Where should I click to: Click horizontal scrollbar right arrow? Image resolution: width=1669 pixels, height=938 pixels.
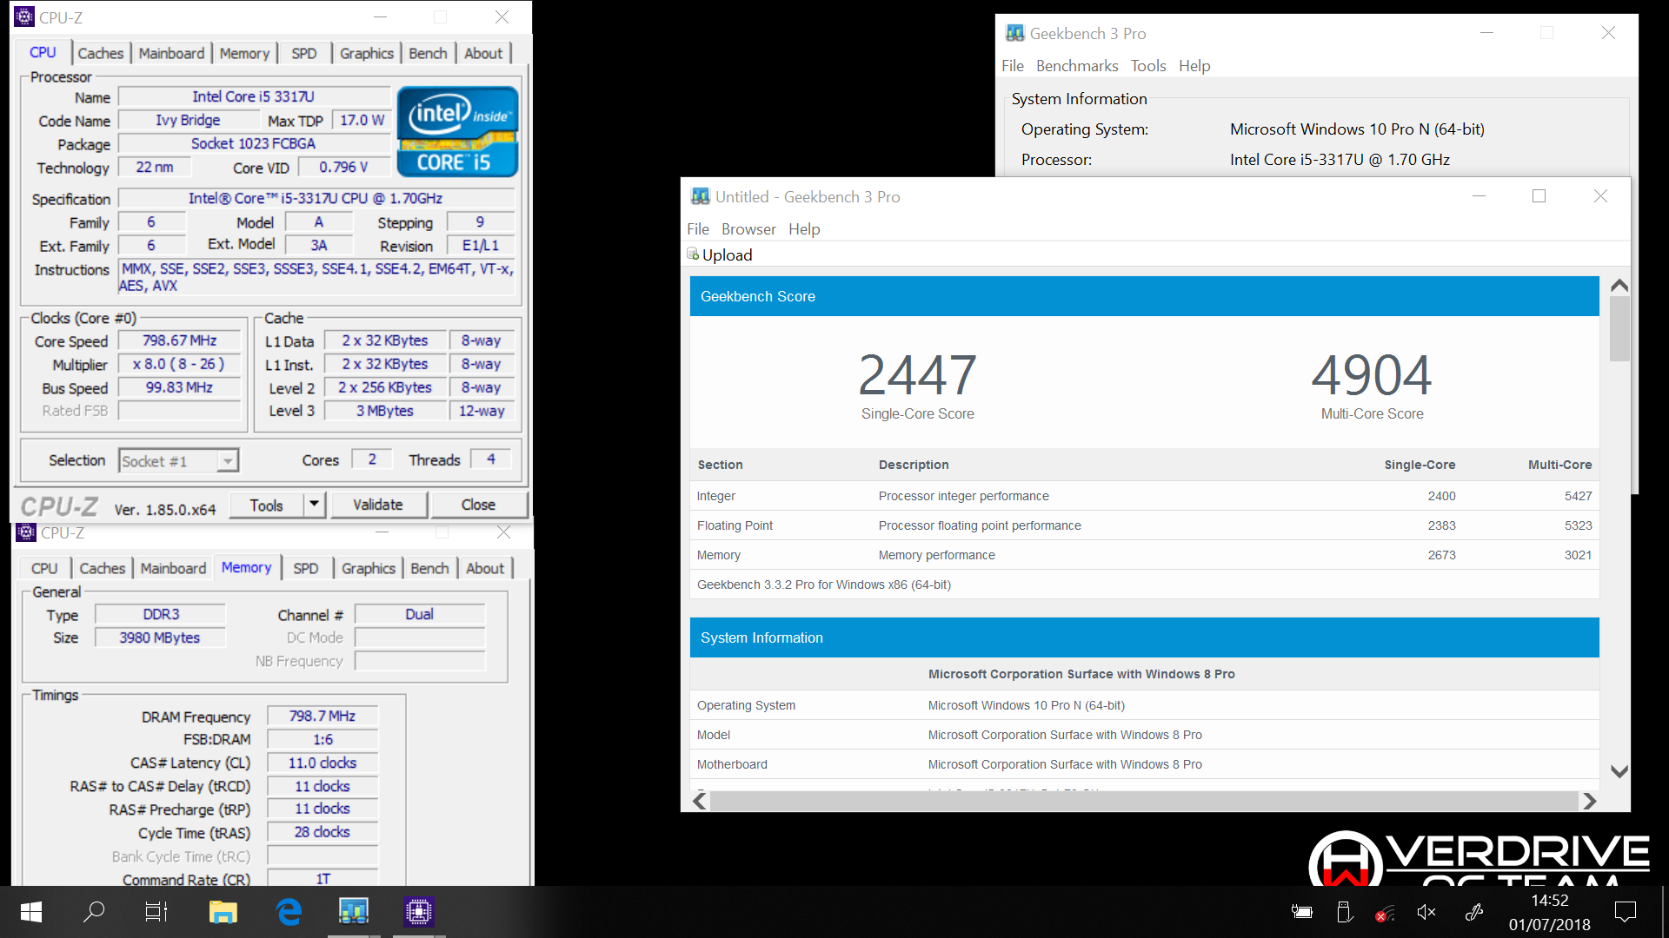click(1590, 801)
